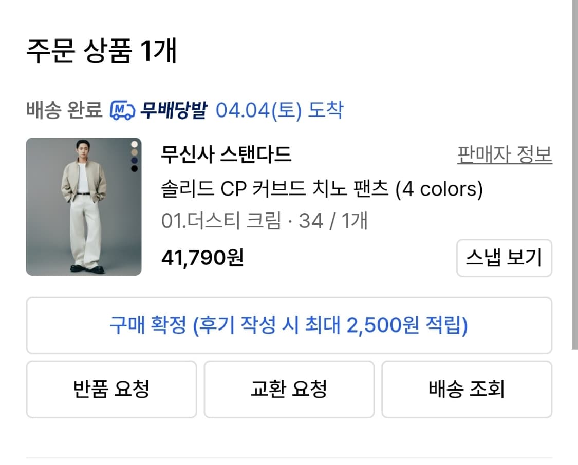This screenshot has width=578, height=465.
Task: Select the black color dot on the thumbnail
Action: [x=134, y=169]
